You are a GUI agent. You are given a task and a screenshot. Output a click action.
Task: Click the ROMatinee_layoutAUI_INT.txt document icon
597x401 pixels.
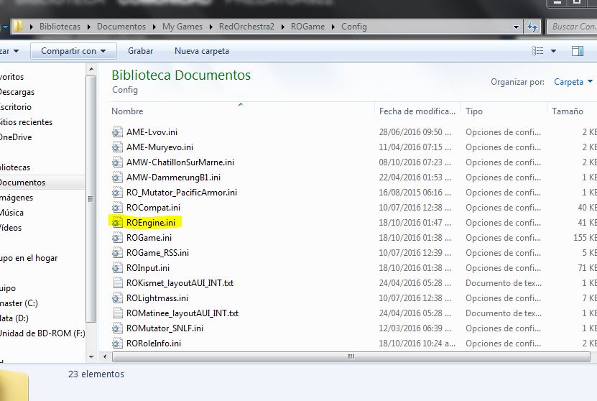[117, 313]
